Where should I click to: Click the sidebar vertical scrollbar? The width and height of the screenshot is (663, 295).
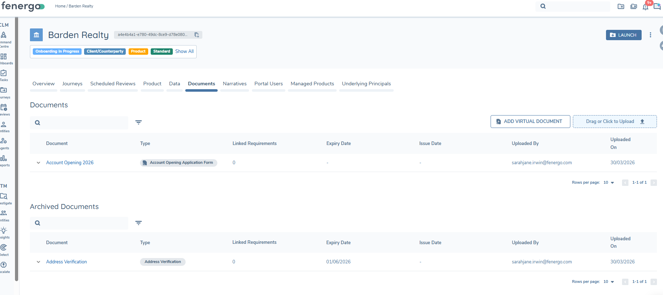pyautogui.click(x=16, y=149)
